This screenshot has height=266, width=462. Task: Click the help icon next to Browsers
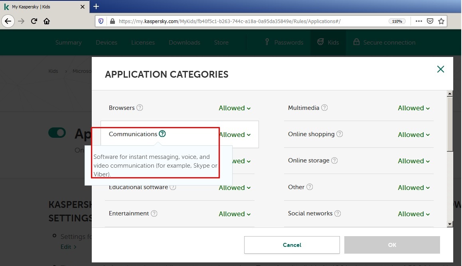pos(140,108)
